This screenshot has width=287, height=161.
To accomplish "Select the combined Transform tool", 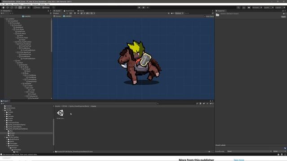I will pyautogui.click(x=24, y=8).
